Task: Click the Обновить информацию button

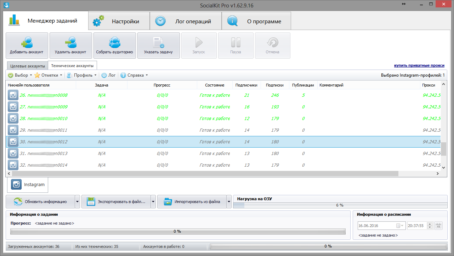Action: point(40,202)
